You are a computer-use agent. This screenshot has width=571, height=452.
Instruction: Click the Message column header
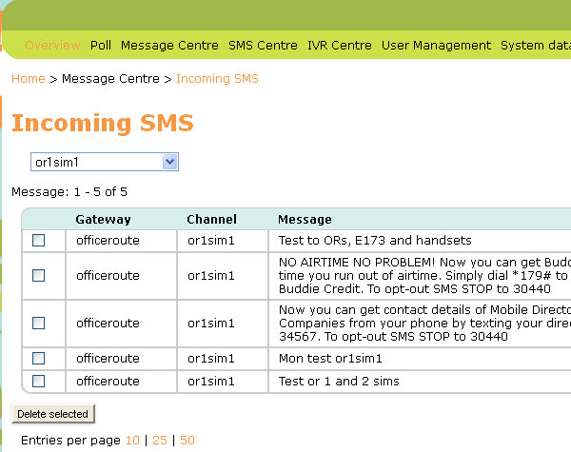[x=305, y=220]
